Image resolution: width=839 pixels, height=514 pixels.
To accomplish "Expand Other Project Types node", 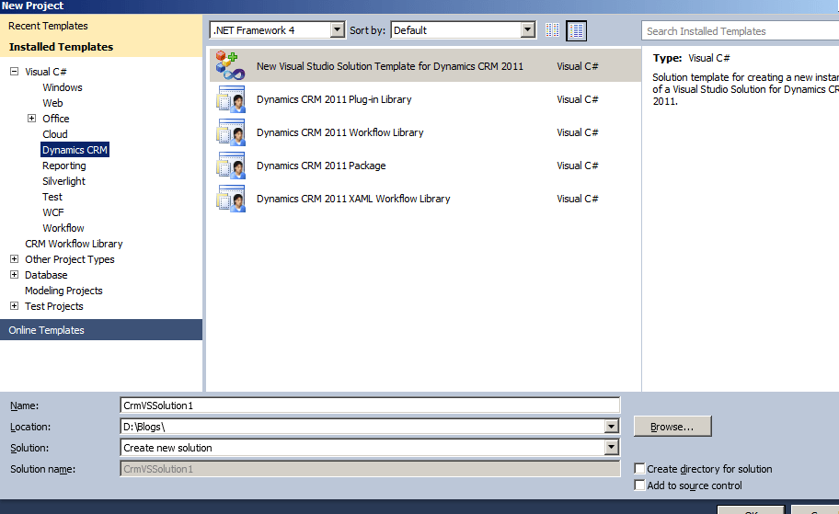I will pos(15,259).
